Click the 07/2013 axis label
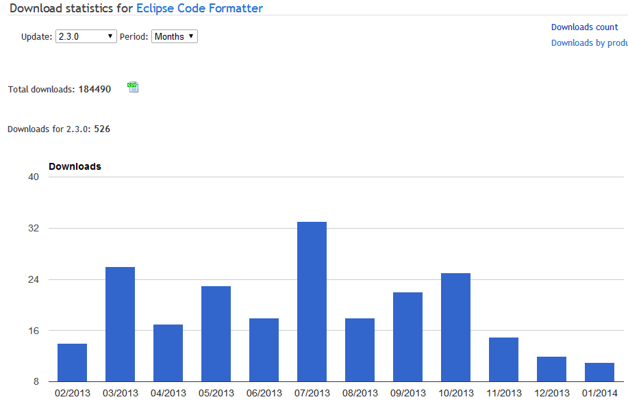This screenshot has width=628, height=419. [312, 393]
